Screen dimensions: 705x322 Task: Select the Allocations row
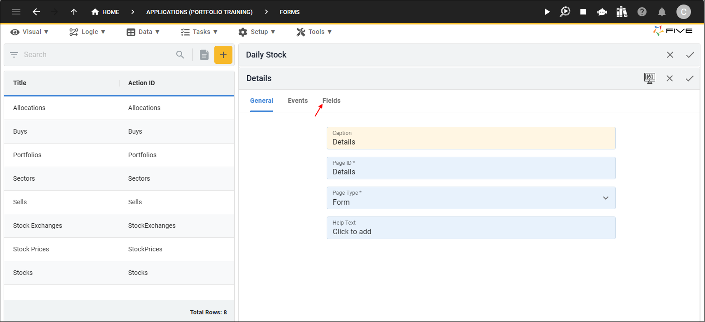[x=119, y=108]
